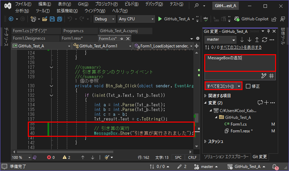Open the ファイル(F) menu
The height and width of the screenshot is (171, 289).
[x=23, y=4]
